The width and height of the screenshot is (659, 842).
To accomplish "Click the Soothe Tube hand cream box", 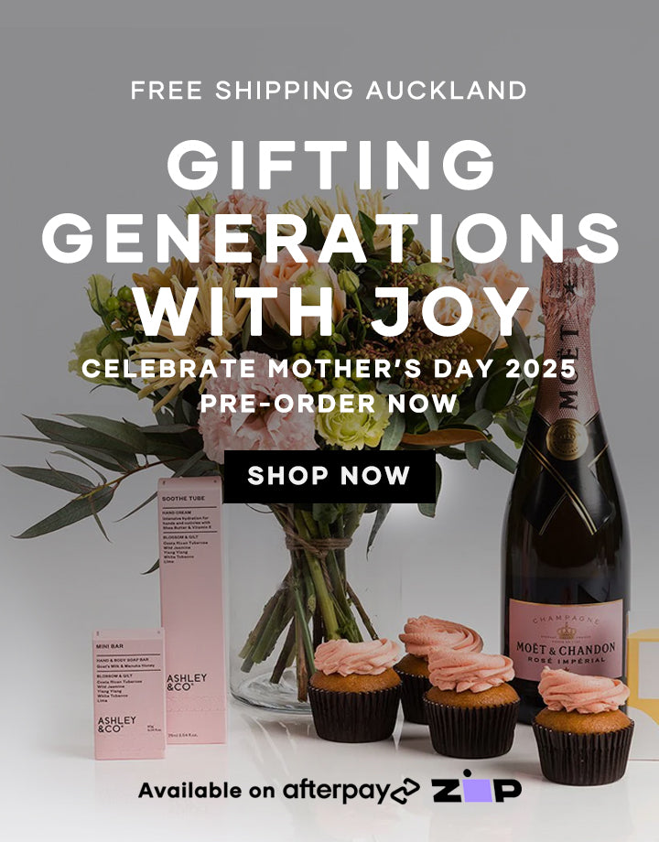I will tap(192, 610).
